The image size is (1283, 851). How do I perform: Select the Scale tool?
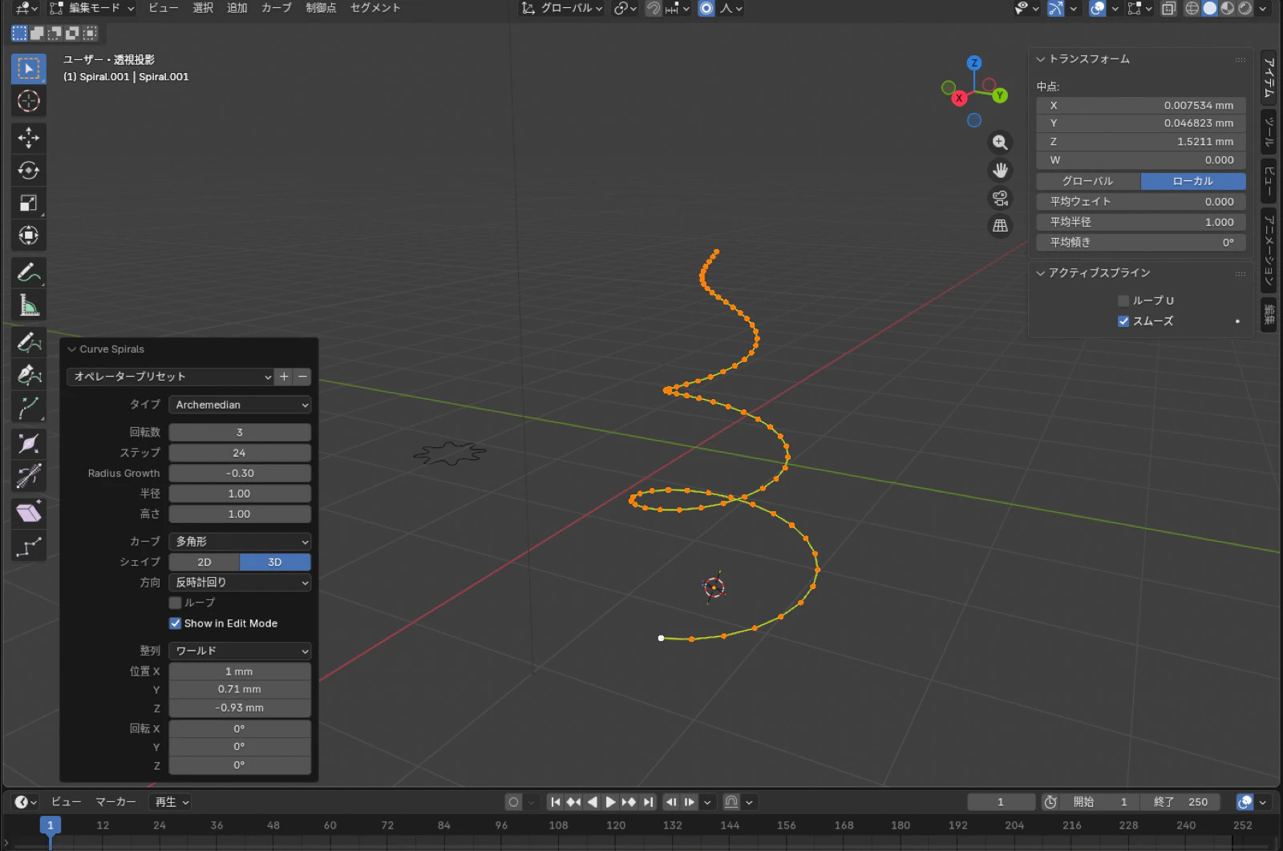(x=29, y=203)
